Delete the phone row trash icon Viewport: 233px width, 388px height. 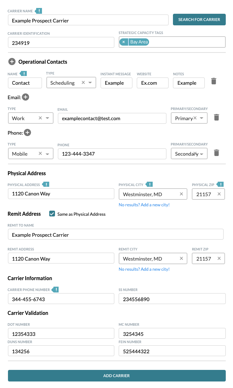tap(216, 153)
